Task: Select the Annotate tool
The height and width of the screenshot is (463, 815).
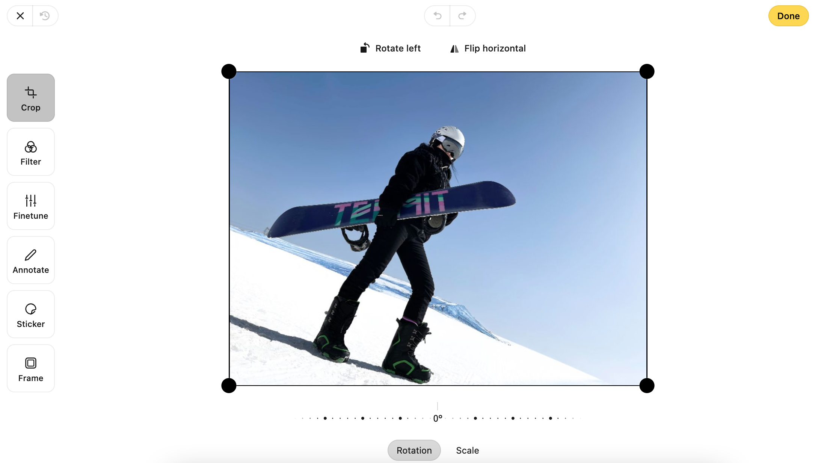Action: [31, 260]
